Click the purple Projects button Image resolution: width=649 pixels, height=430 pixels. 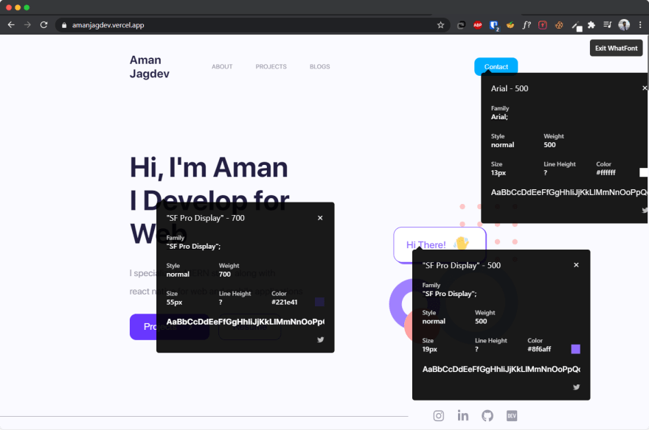pos(170,327)
